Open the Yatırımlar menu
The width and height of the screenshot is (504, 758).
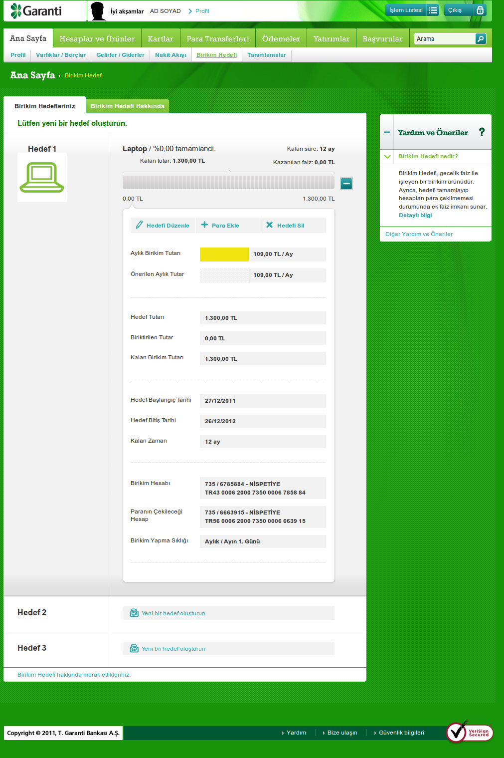[x=332, y=38]
